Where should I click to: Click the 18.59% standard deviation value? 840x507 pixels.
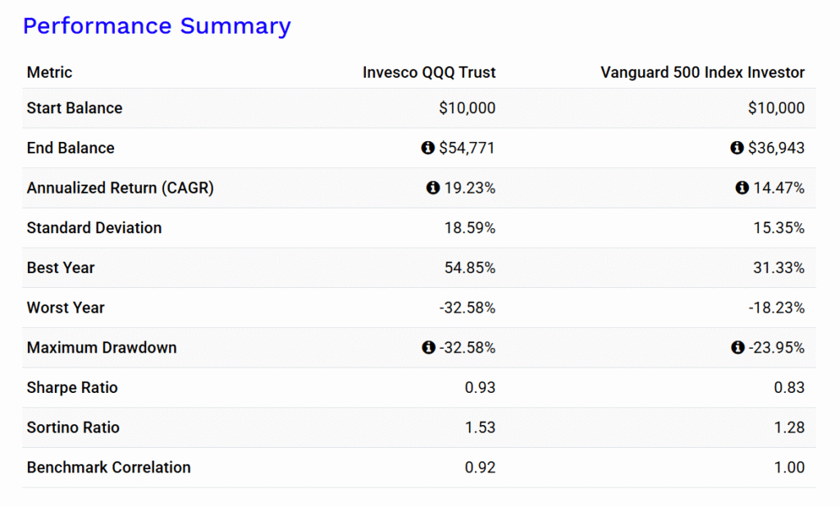click(470, 228)
